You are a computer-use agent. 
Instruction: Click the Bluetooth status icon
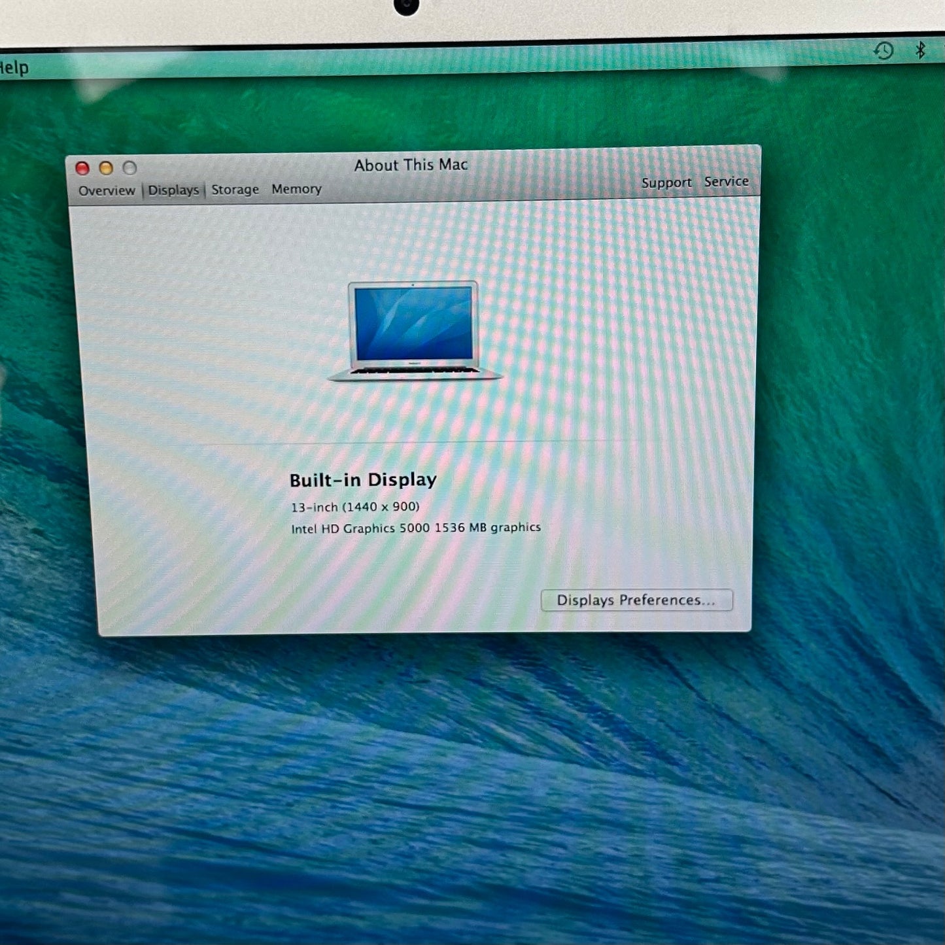(x=920, y=50)
